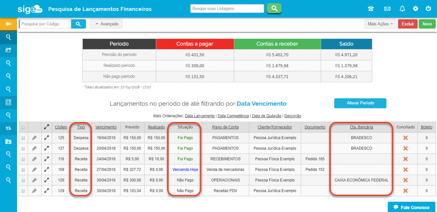437x212 pixels.
Task: Sort by Vencimento column header
Action: click(x=106, y=127)
